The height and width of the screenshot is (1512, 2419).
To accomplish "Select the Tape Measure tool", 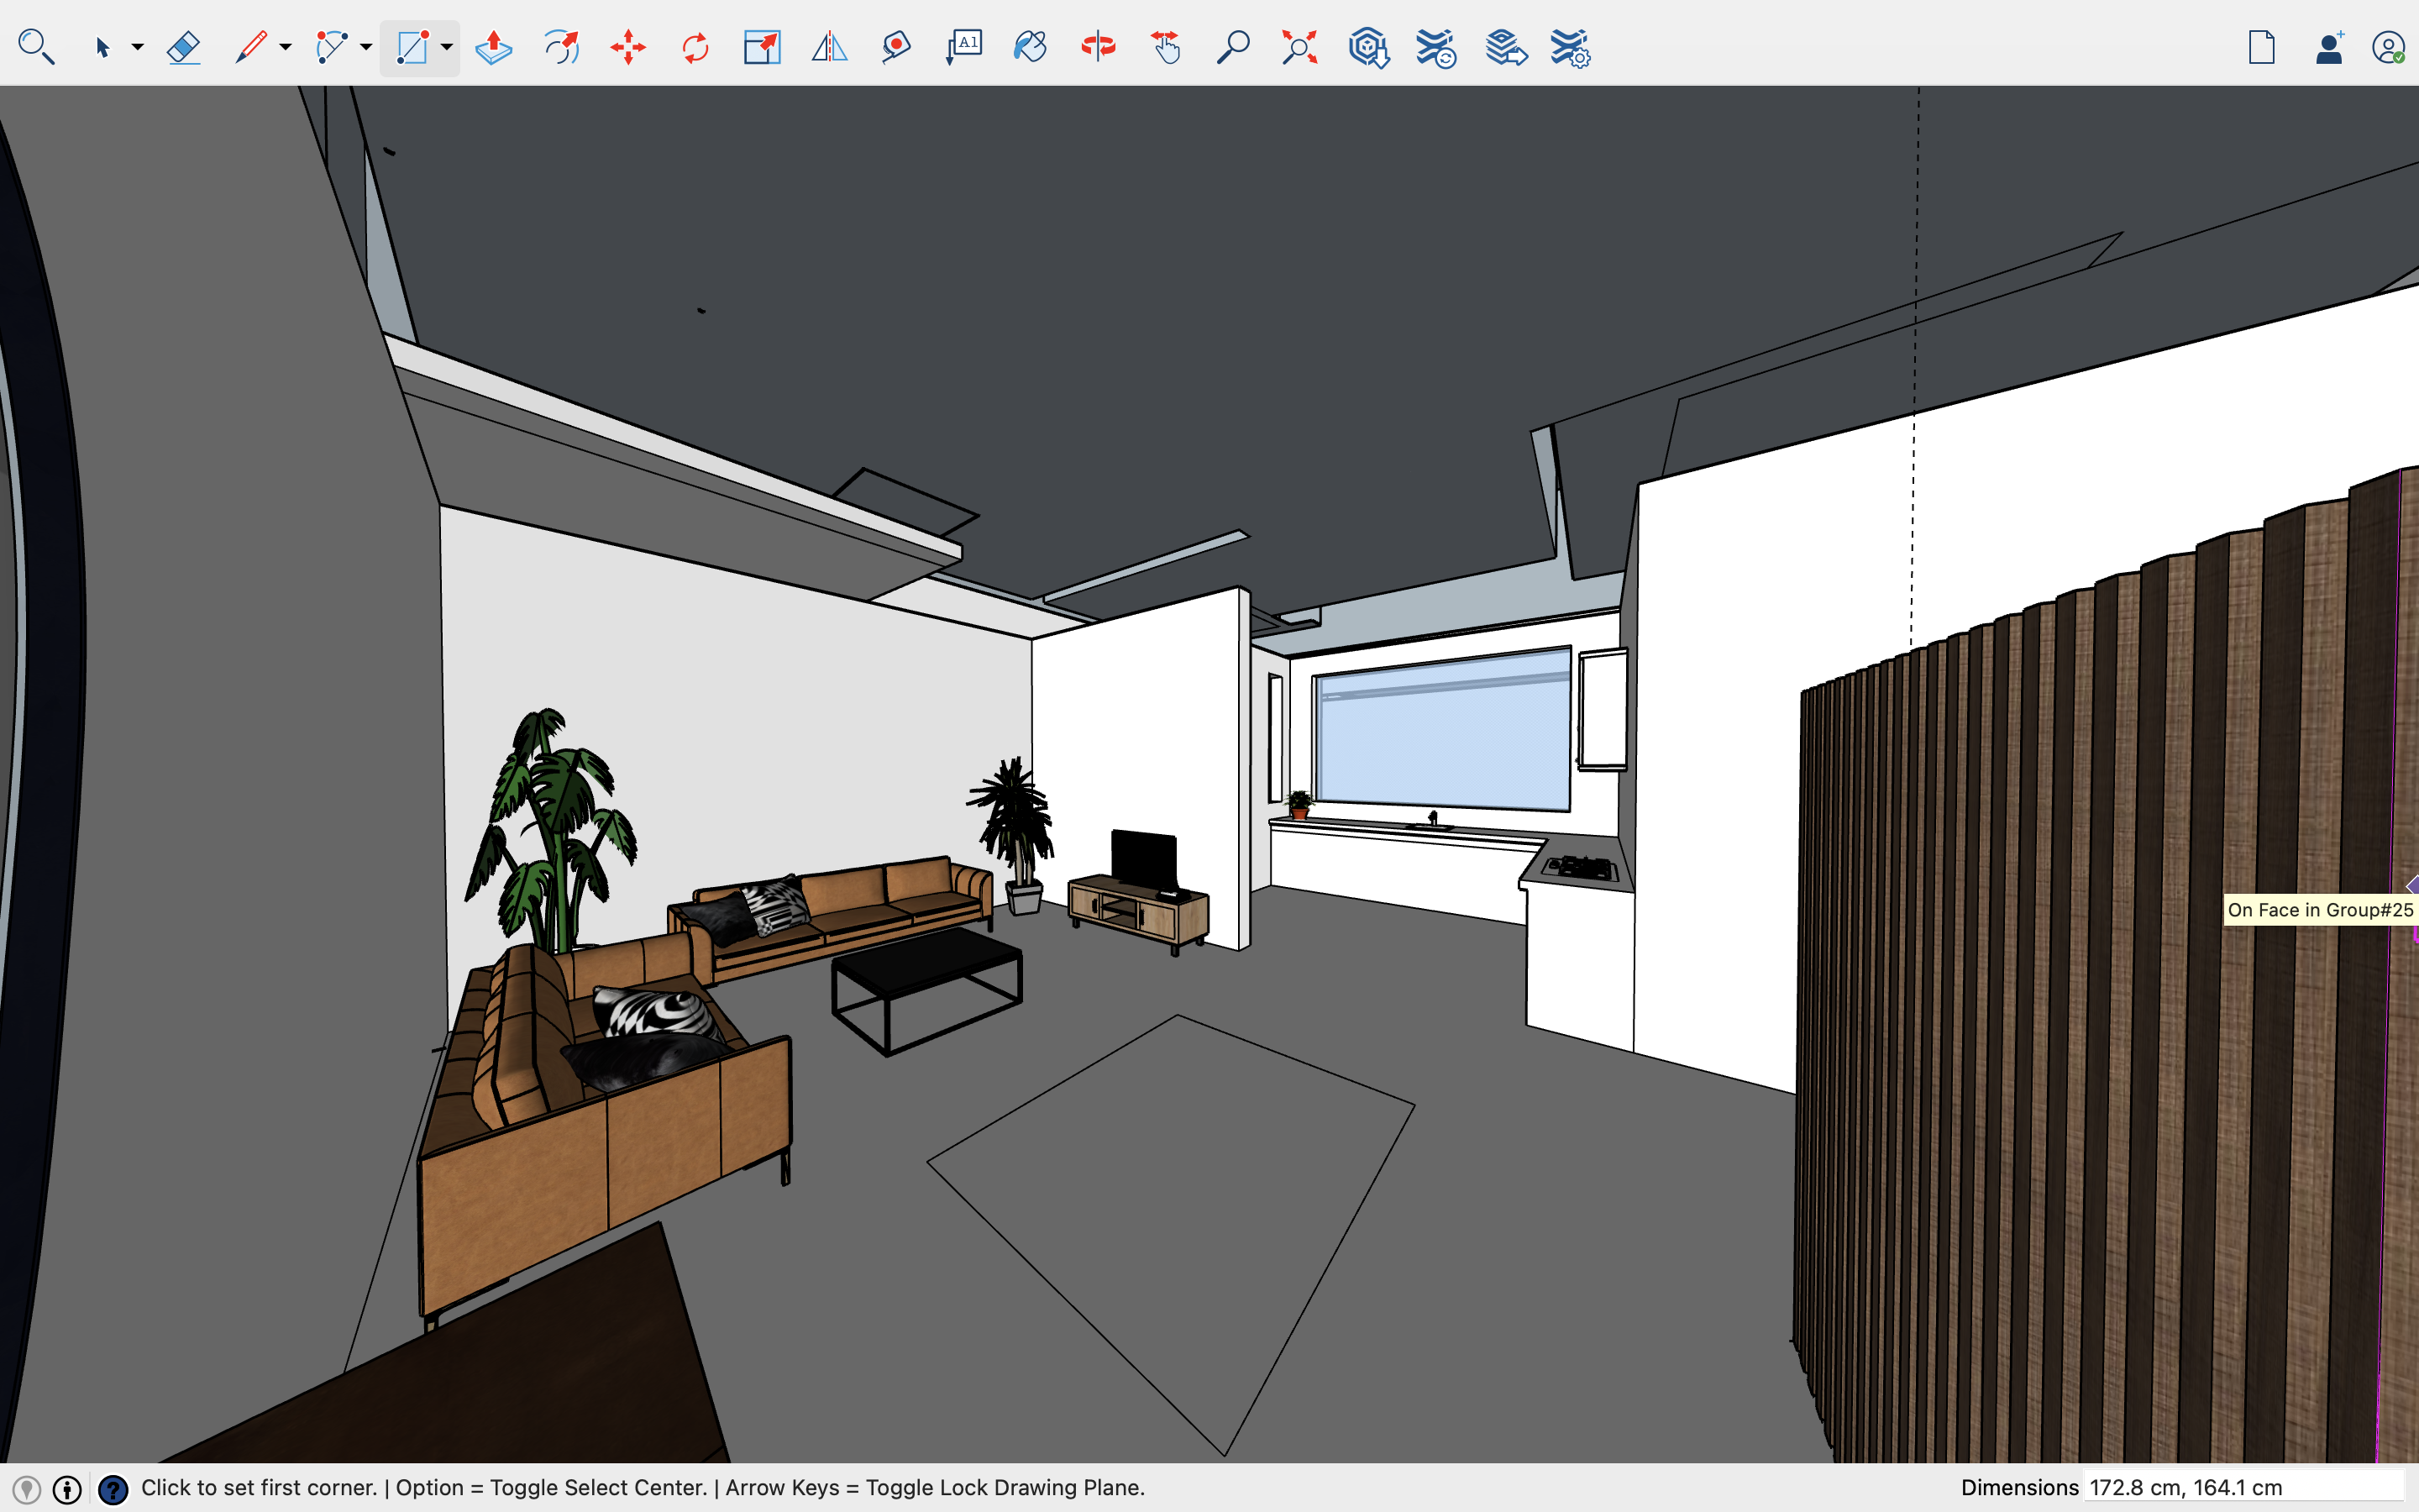I will tap(895, 47).
